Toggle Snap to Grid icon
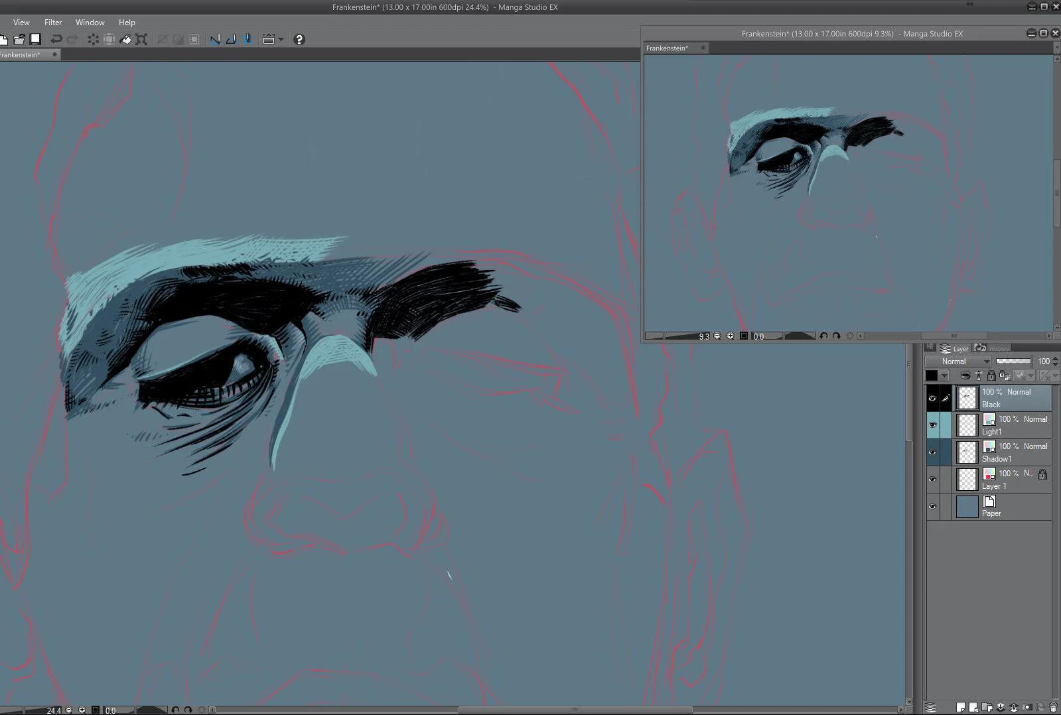 click(248, 39)
